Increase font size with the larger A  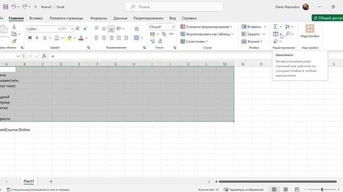[x=78, y=29]
